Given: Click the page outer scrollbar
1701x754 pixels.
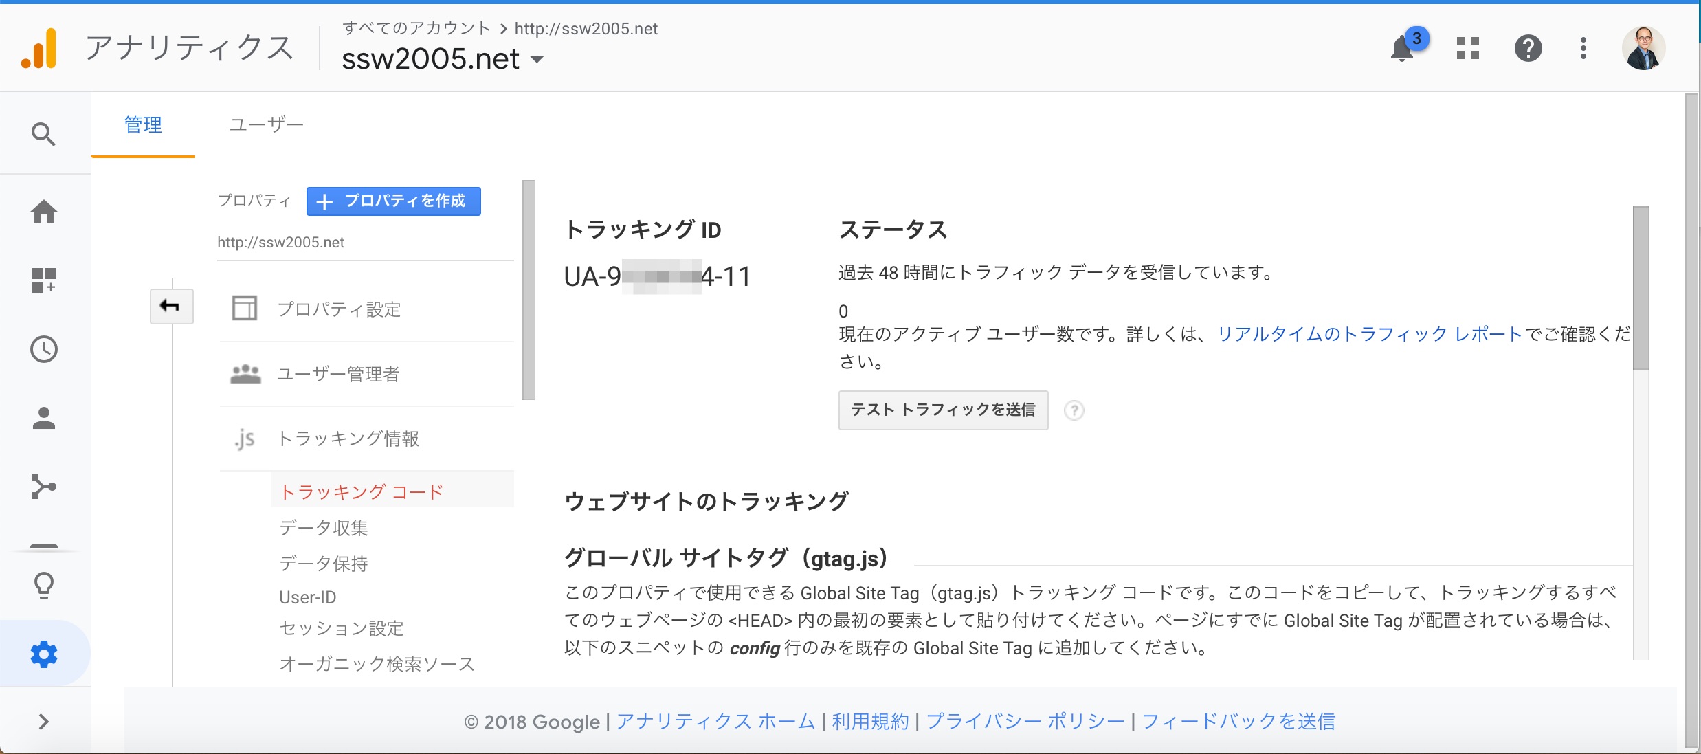Looking at the screenshot, I should pyautogui.click(x=1691, y=421).
